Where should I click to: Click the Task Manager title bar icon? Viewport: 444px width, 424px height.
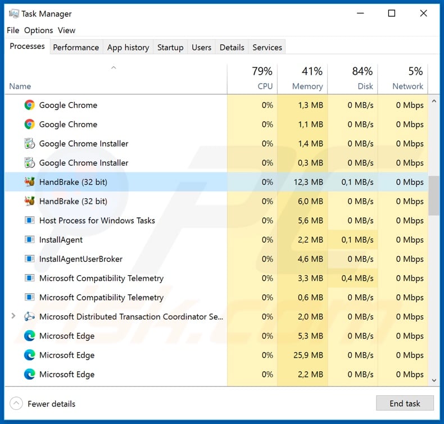(13, 13)
